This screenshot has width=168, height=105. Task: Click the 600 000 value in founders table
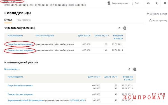click(86, 44)
